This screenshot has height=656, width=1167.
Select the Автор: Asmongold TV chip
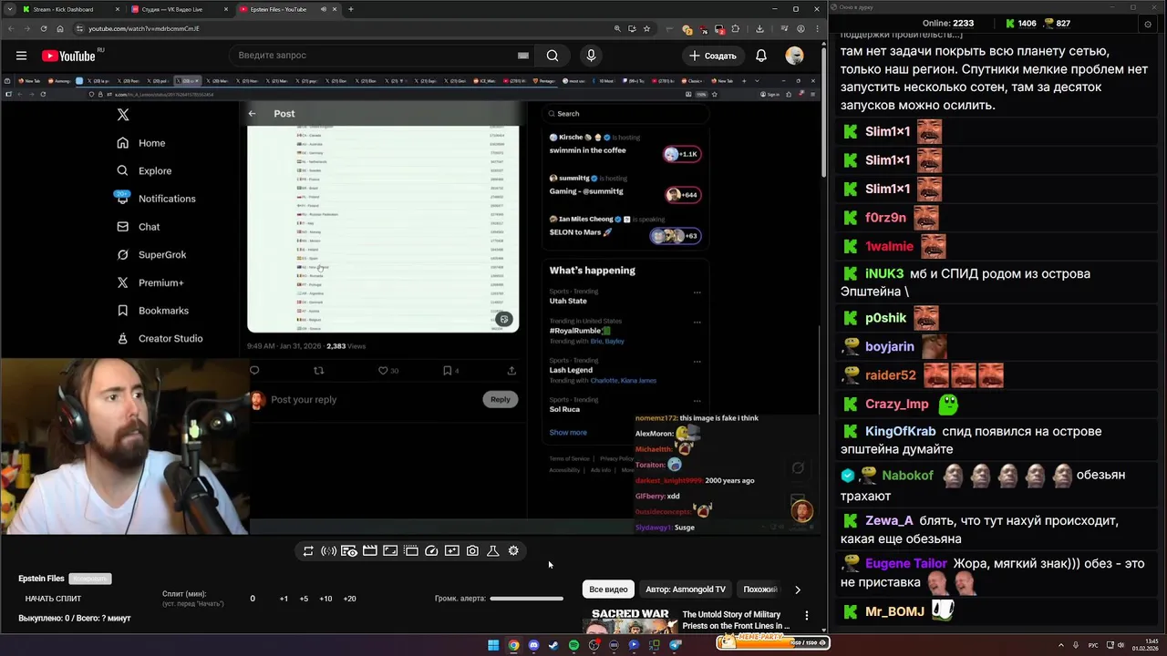click(x=686, y=589)
